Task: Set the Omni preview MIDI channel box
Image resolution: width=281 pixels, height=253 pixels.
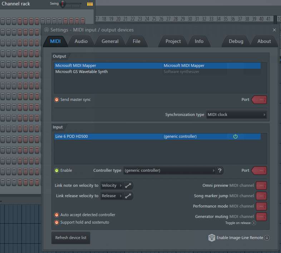Action: [x=261, y=185]
